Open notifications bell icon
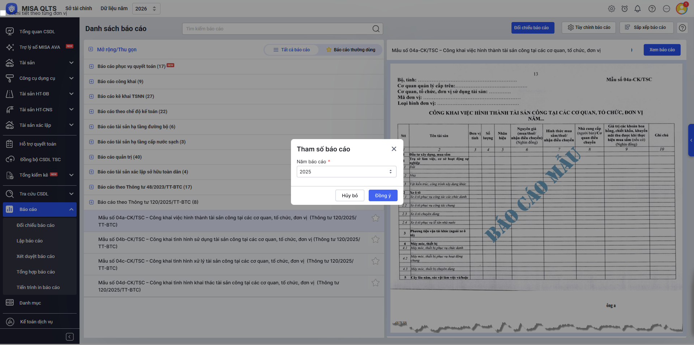694x345 pixels. [x=638, y=9]
